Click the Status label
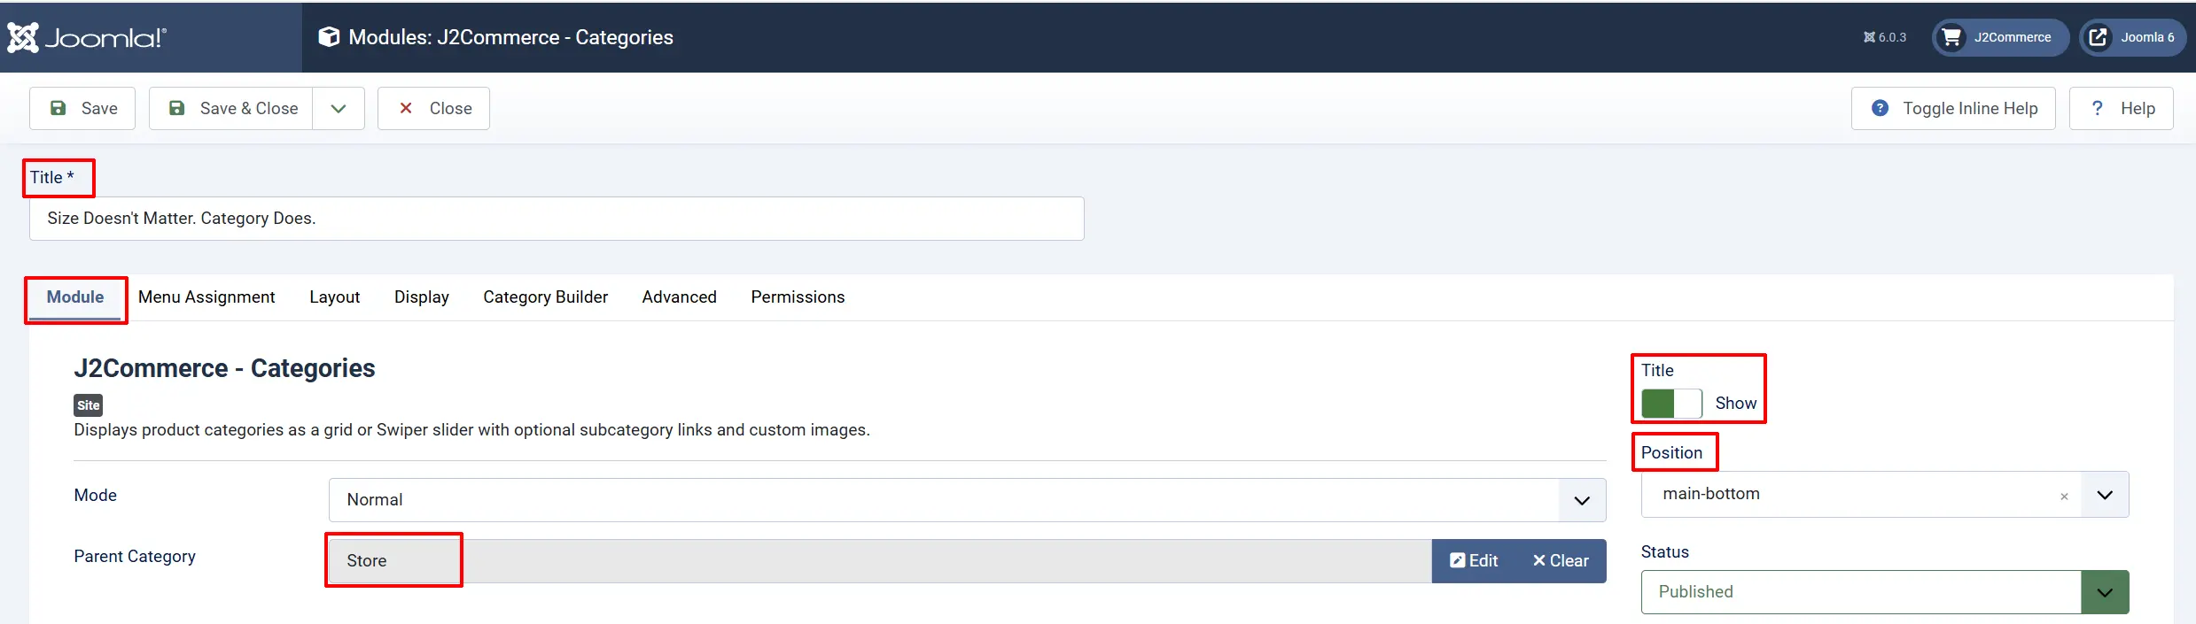 (1665, 552)
